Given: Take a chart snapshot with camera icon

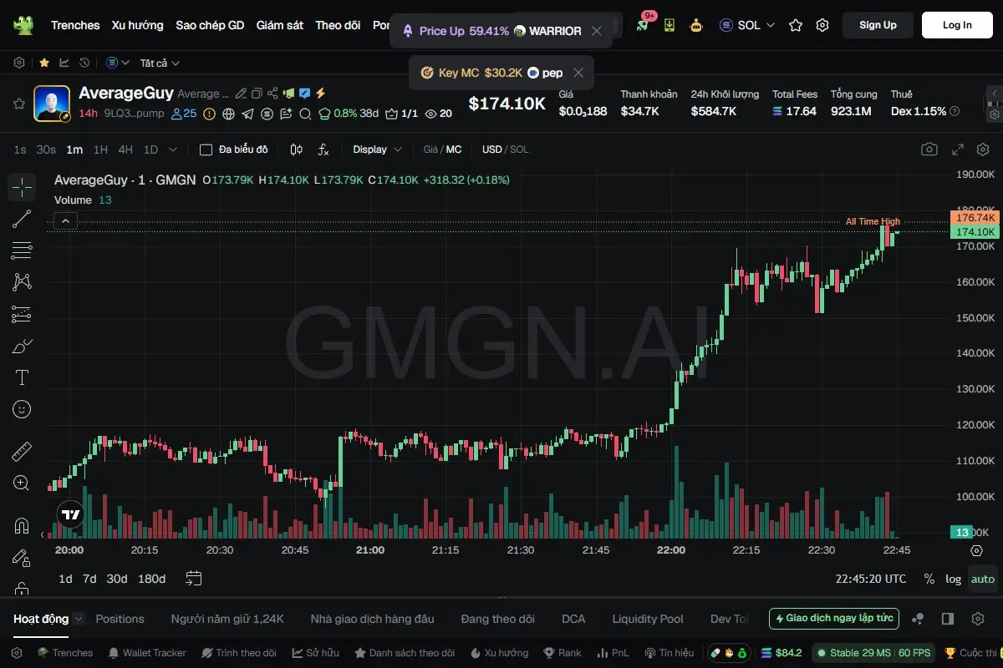Looking at the screenshot, I should [x=929, y=149].
